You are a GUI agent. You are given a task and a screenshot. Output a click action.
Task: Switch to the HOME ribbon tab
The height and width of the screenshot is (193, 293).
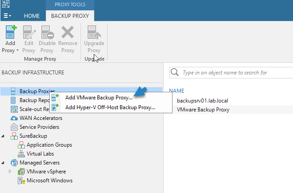(x=32, y=16)
